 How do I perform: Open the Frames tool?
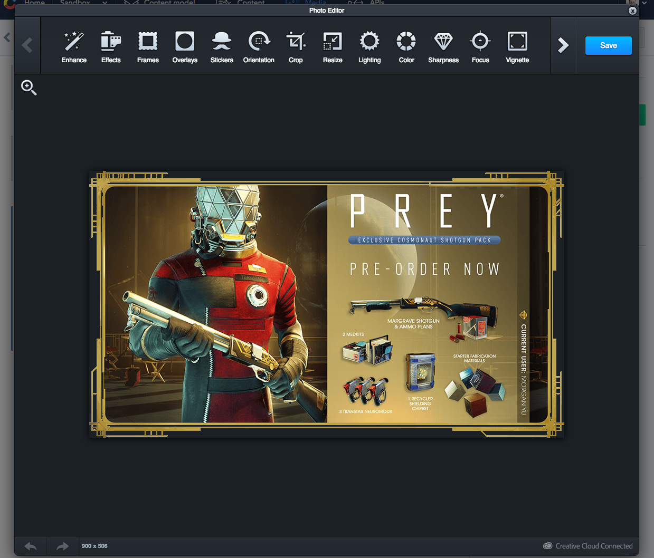148,47
